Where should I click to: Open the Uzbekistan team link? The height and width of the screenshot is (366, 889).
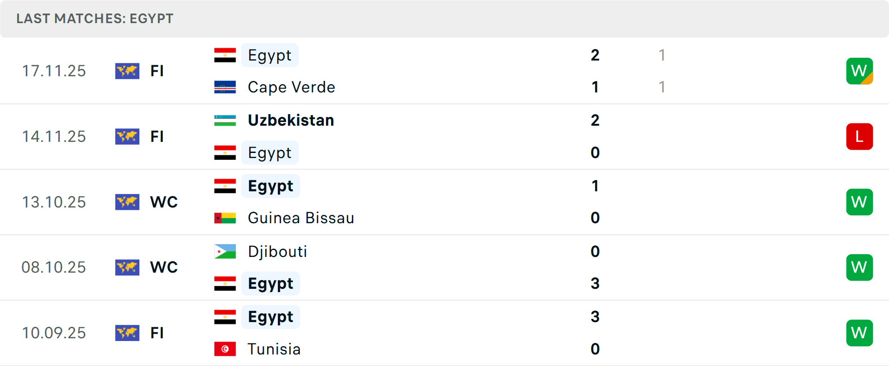(x=291, y=120)
